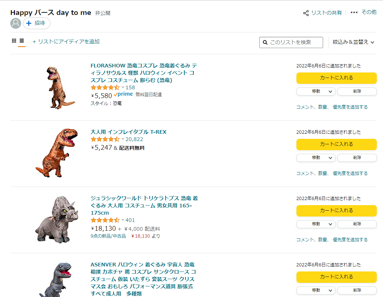Add comment and priority for Triceratops item
Viewport: 383px width, 297px height.
(332, 240)
